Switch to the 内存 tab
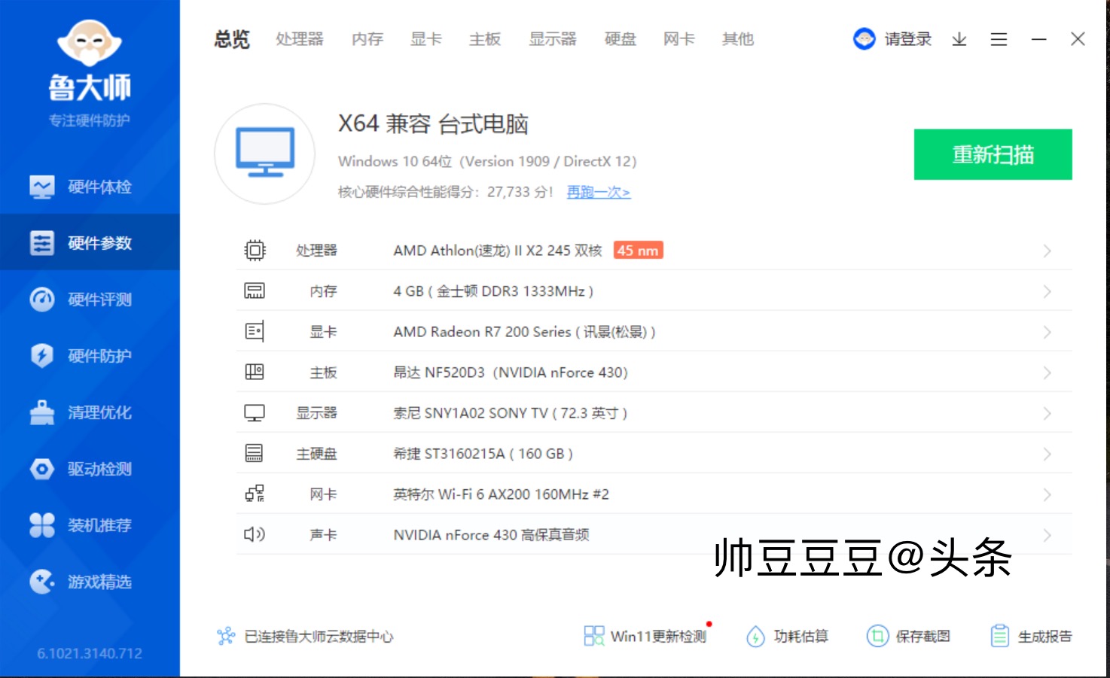The height and width of the screenshot is (678, 1110). [x=367, y=39]
